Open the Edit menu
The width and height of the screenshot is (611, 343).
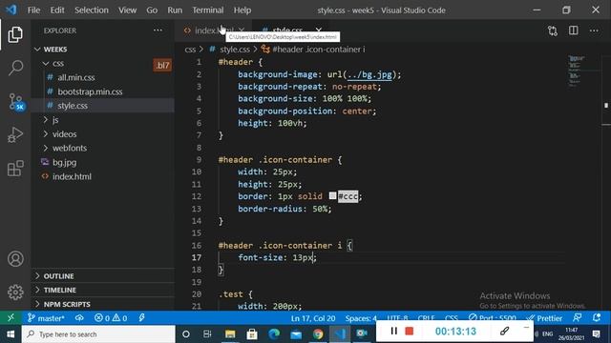(x=57, y=10)
